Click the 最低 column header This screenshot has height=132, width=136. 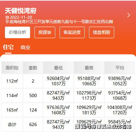(x=58, y=67)
